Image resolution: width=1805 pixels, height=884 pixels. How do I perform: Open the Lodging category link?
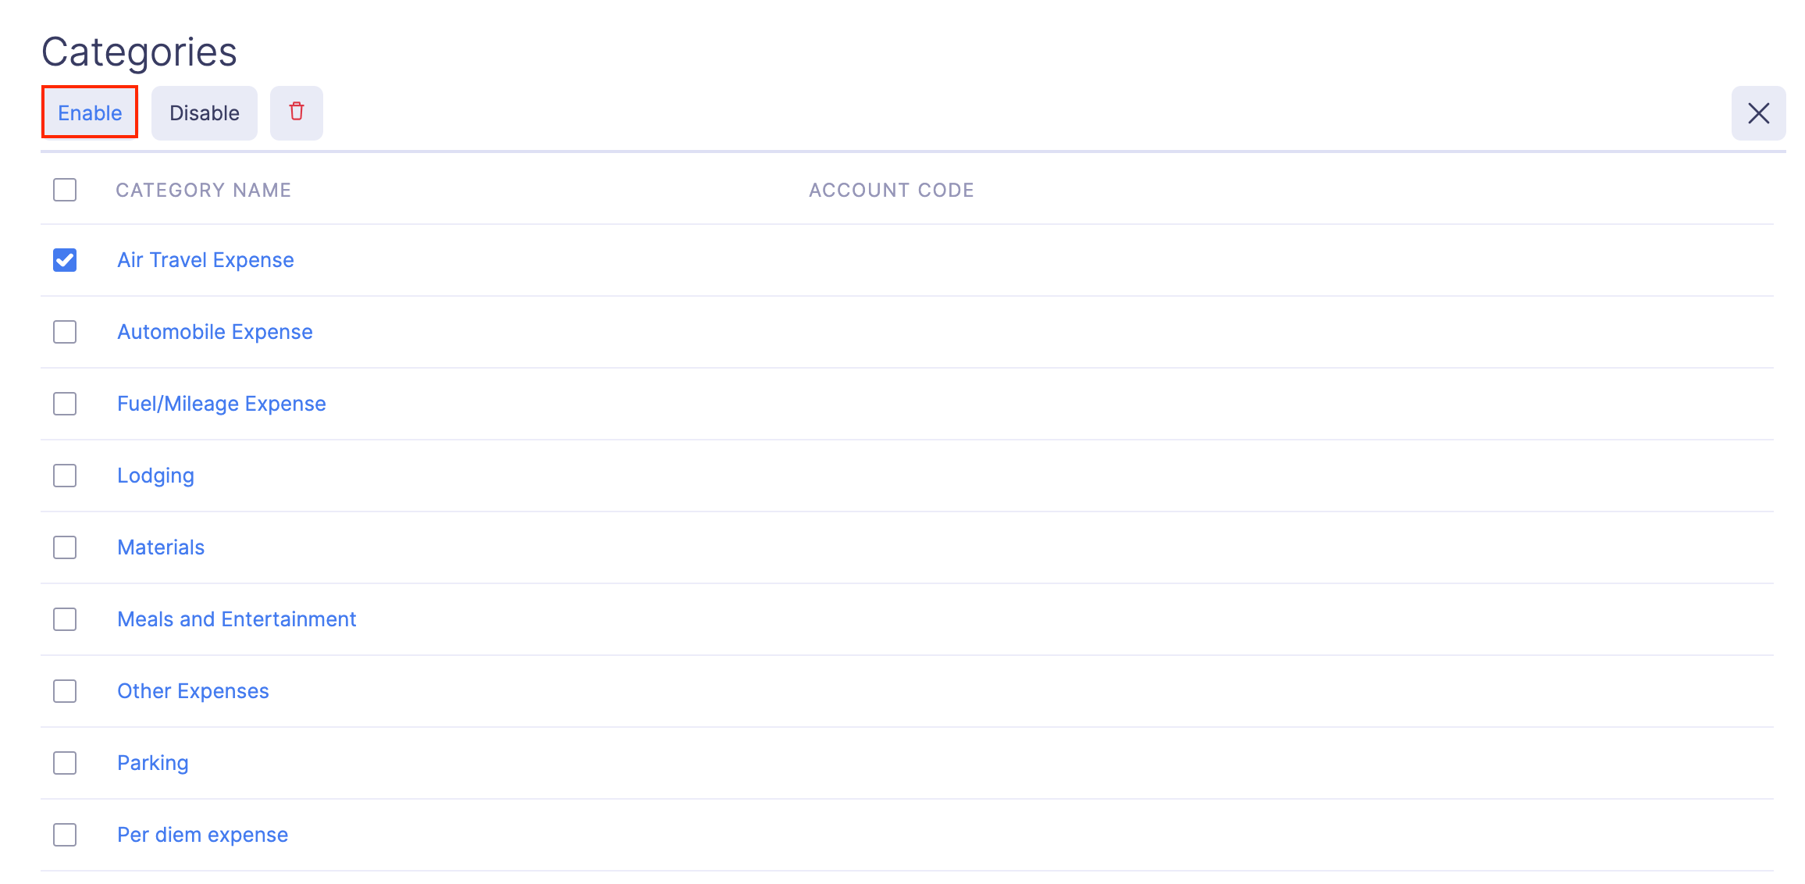[x=155, y=476]
